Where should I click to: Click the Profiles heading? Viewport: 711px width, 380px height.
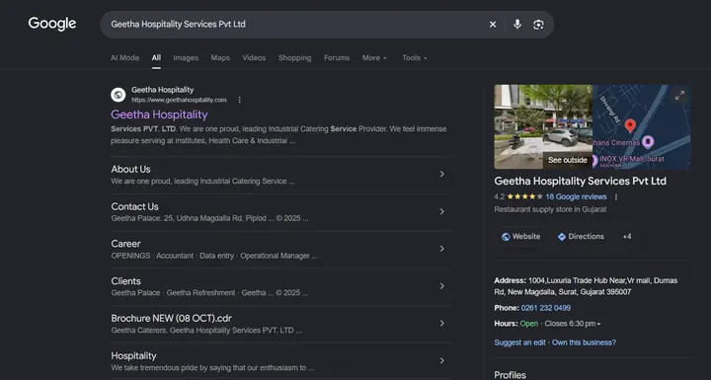click(511, 374)
